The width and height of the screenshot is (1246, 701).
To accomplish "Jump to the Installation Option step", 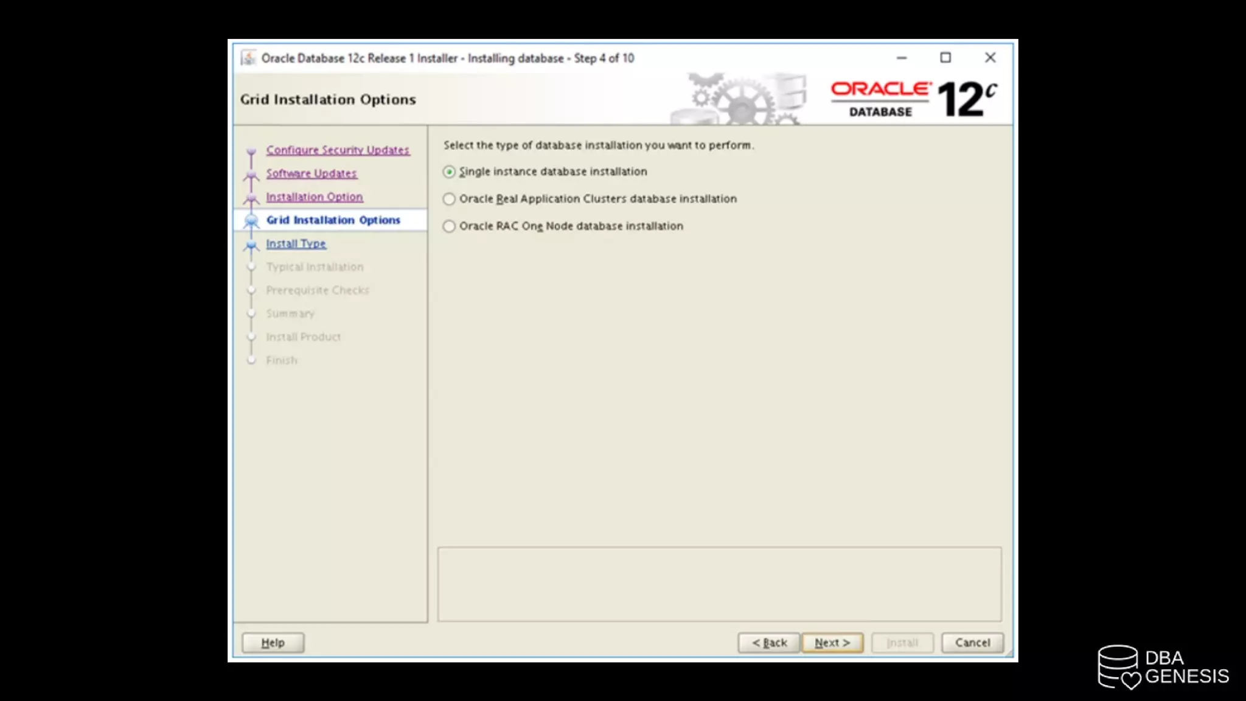I will click(314, 197).
